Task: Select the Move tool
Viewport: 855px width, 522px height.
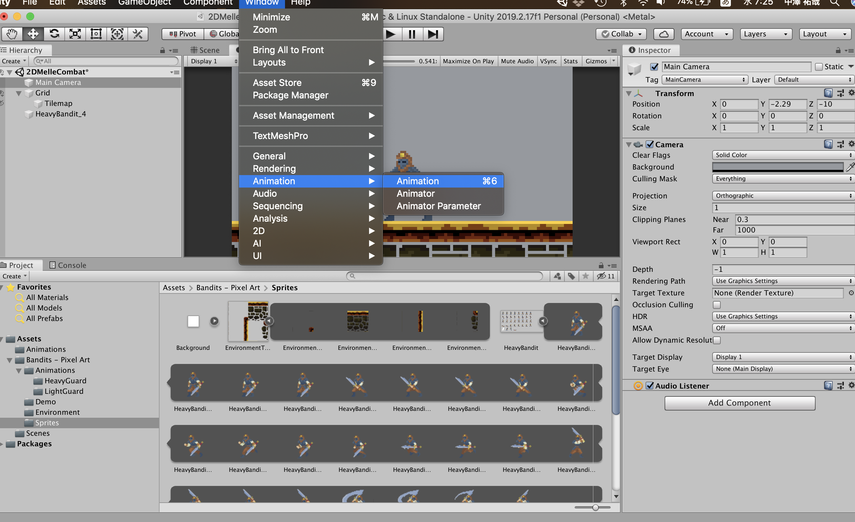Action: (33, 34)
